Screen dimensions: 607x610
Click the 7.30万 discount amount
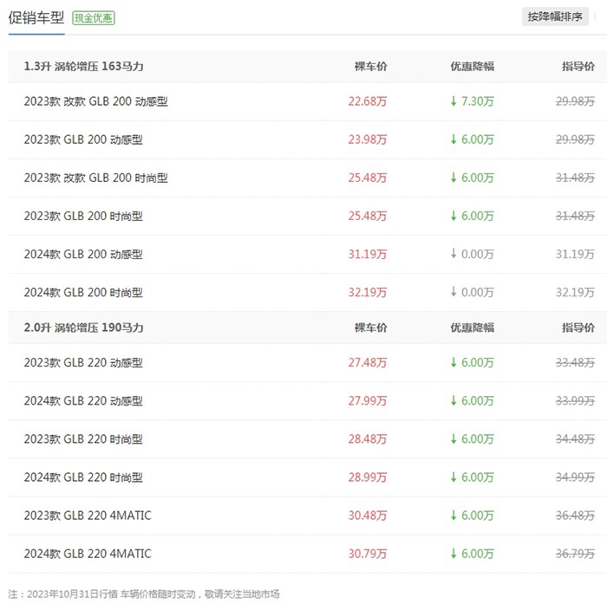click(x=477, y=101)
